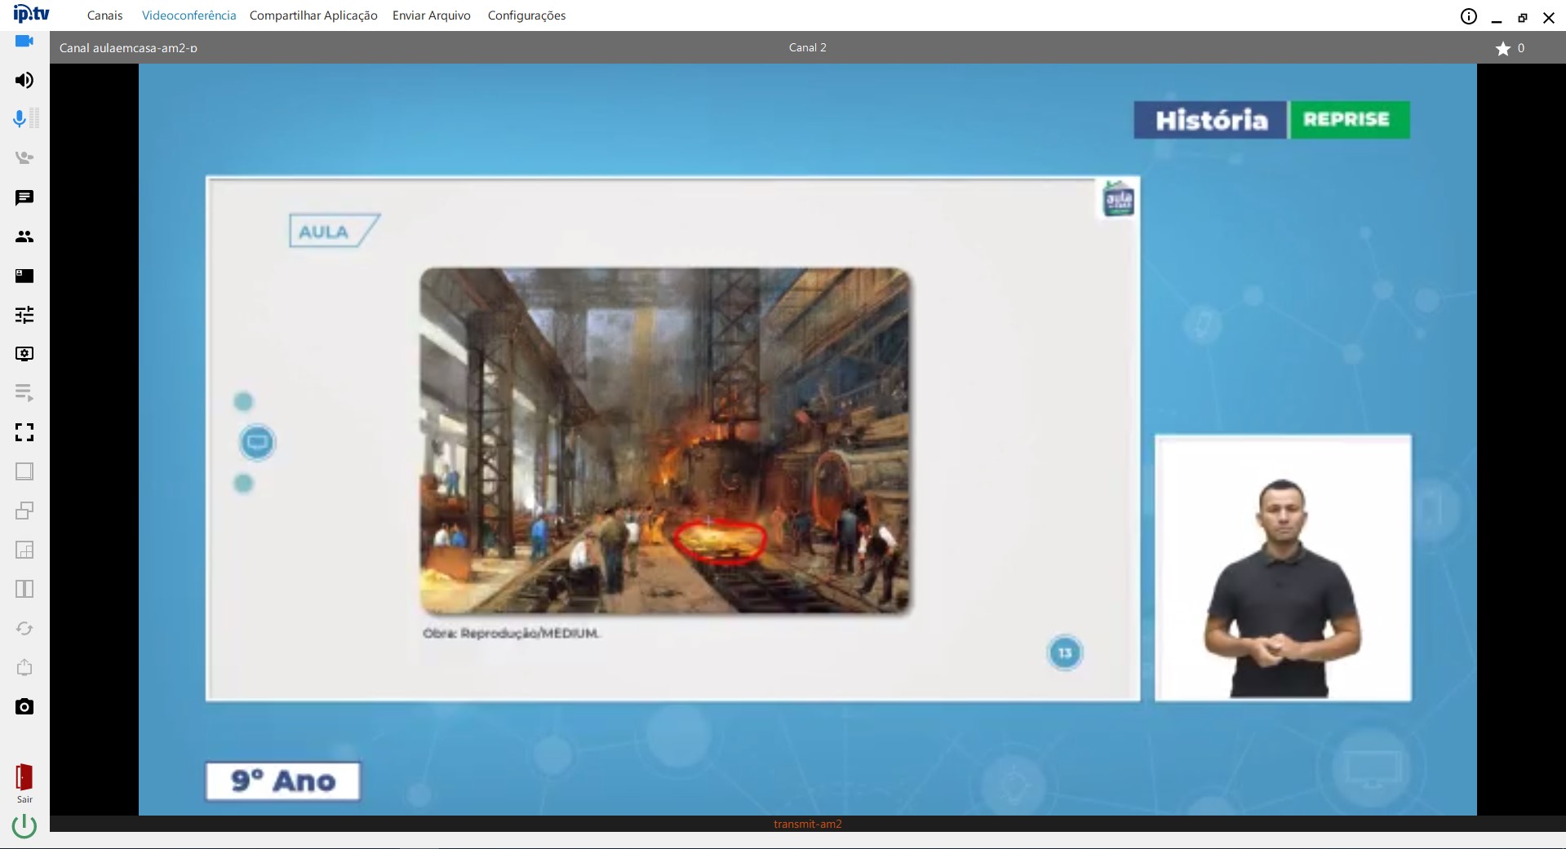The height and width of the screenshot is (849, 1566).
Task: Select the single window layout icon
Action: 24,471
